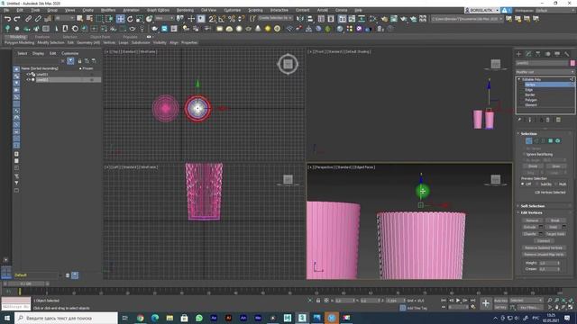The image size is (577, 324).
Task: Select Polygon sub-object icon in Selection rollout
Action: click(x=551, y=140)
